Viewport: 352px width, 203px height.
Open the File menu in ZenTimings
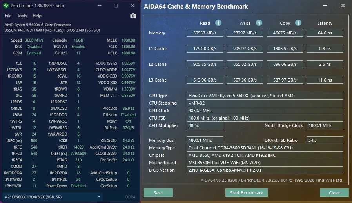click(x=8, y=16)
